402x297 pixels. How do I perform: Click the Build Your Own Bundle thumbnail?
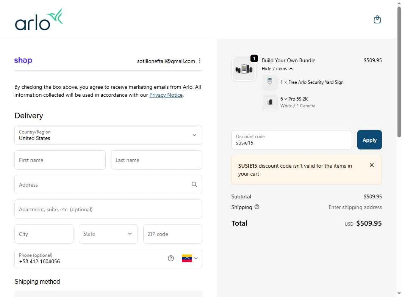tap(244, 69)
